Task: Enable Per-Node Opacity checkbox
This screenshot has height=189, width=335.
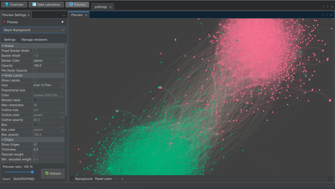Action: click(35, 70)
